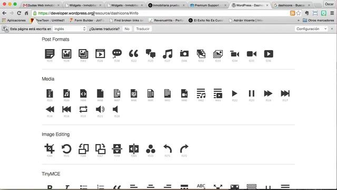
Task: Select the archive zip file media icon
Action: pyautogui.click(x=49, y=93)
